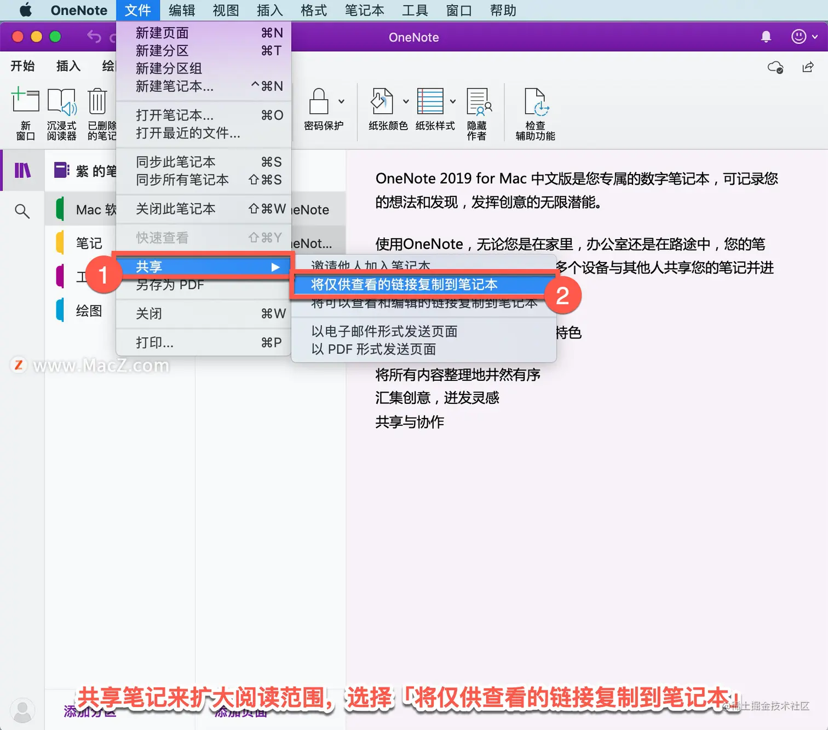The image size is (828, 730).
Task: Open the 编辑 menu in menu bar
Action: coord(182,10)
